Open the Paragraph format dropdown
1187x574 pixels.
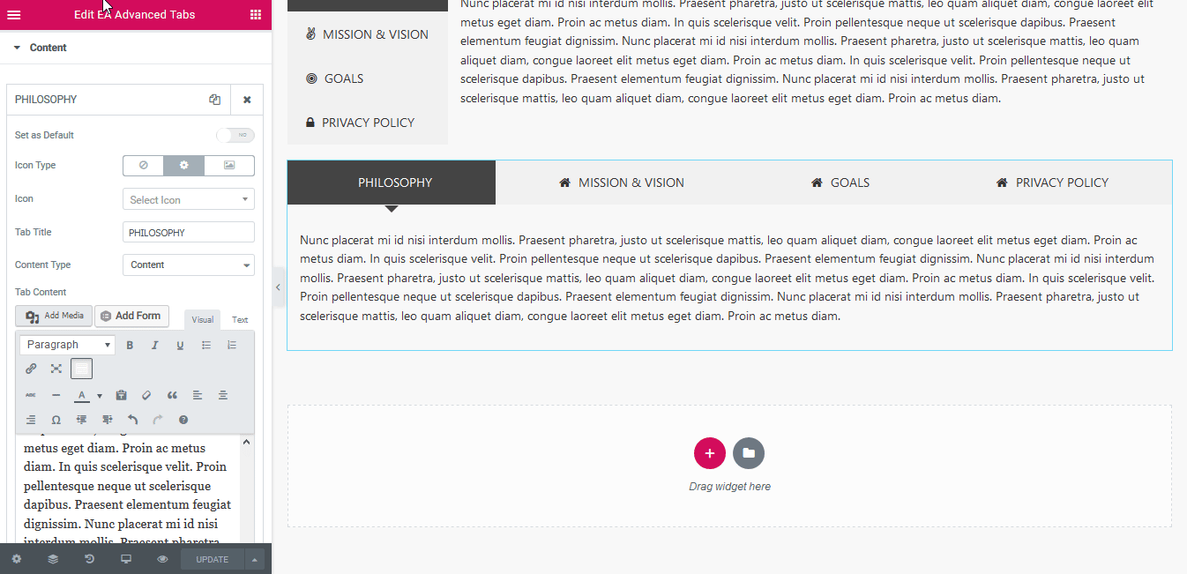click(68, 345)
